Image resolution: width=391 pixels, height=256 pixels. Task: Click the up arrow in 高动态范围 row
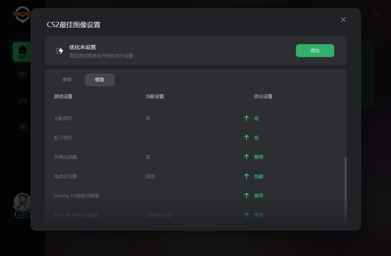coord(246,176)
